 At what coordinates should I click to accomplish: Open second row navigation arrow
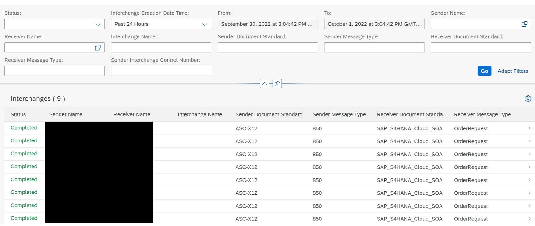pyautogui.click(x=529, y=141)
